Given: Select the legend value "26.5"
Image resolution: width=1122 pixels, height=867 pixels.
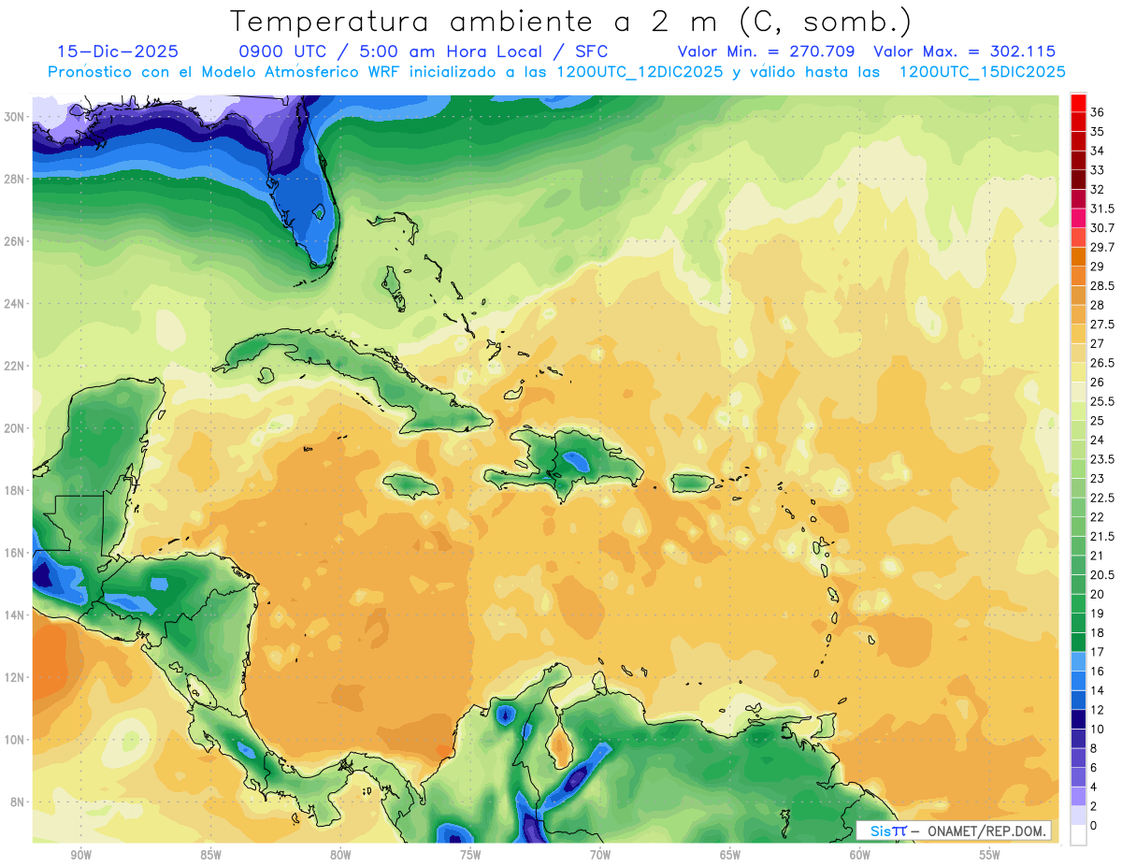Looking at the screenshot, I should [x=1102, y=363].
